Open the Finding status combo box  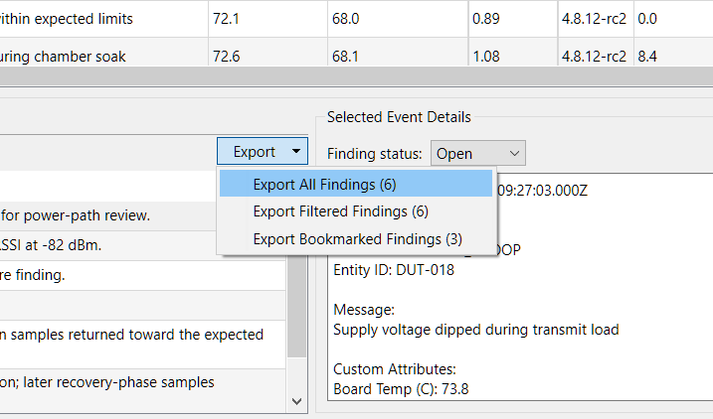[x=478, y=154]
